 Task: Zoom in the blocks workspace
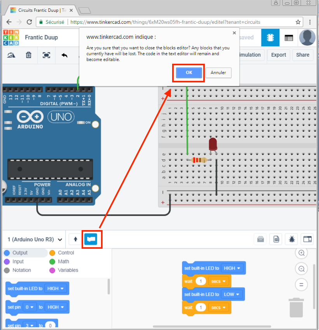pos(302,253)
